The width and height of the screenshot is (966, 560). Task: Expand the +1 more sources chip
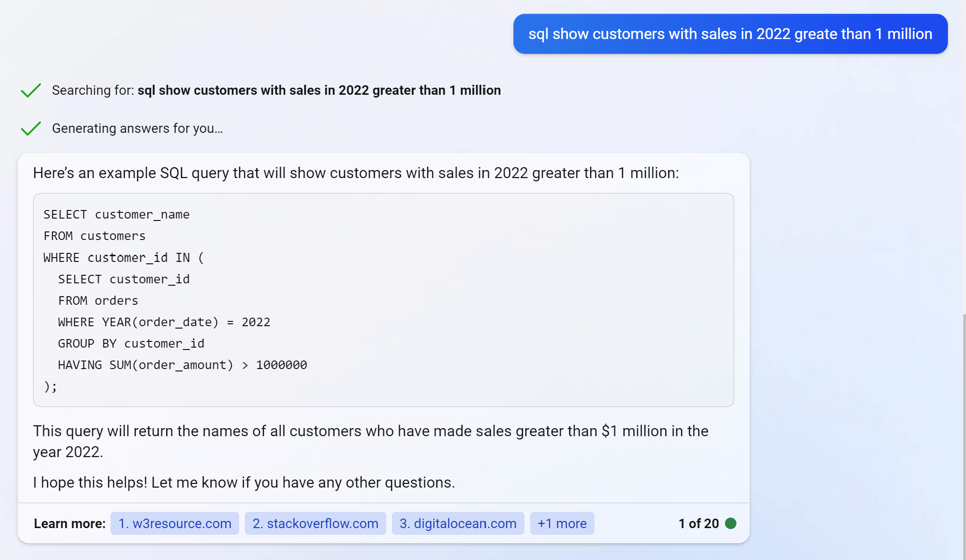[562, 523]
